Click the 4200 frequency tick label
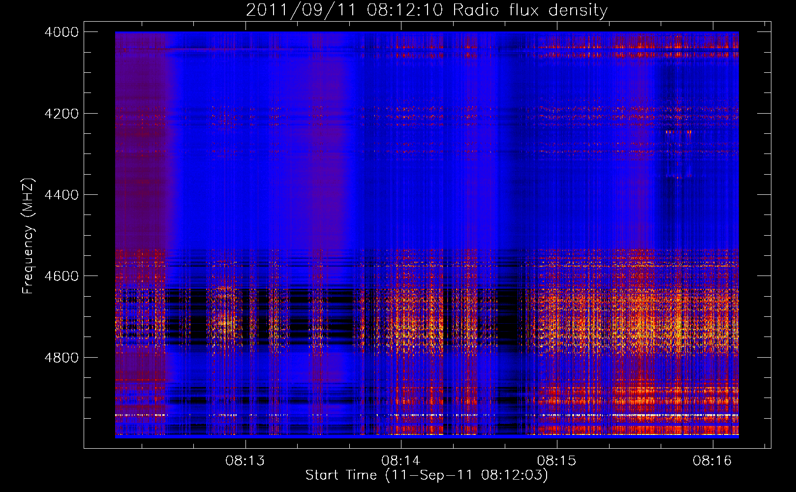The image size is (796, 492). tap(61, 114)
